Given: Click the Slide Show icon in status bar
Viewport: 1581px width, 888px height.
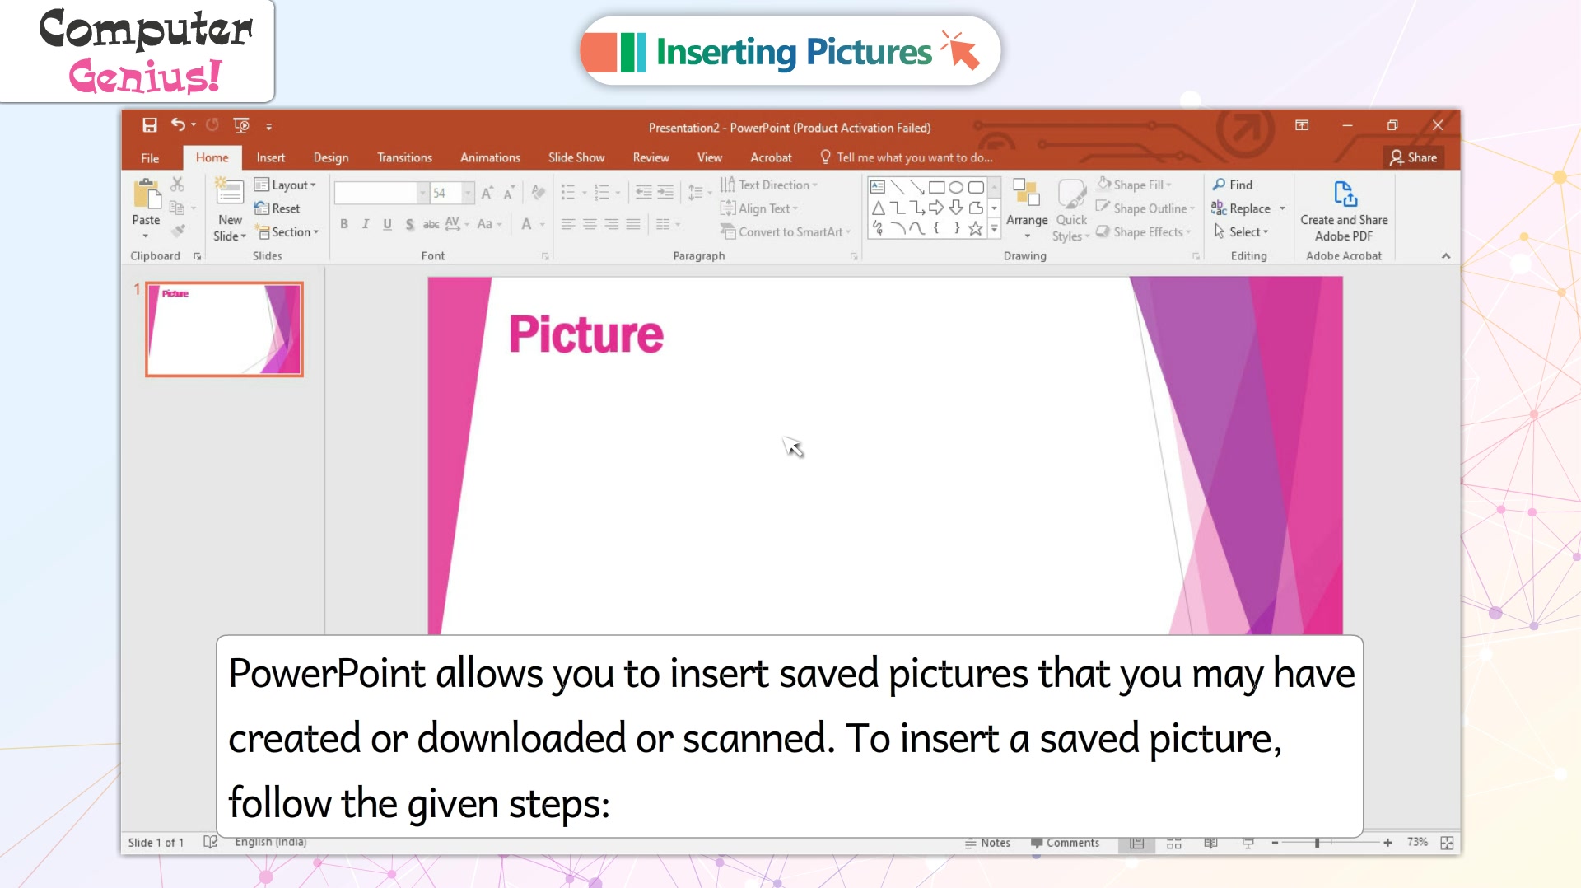Looking at the screenshot, I should tap(1248, 843).
